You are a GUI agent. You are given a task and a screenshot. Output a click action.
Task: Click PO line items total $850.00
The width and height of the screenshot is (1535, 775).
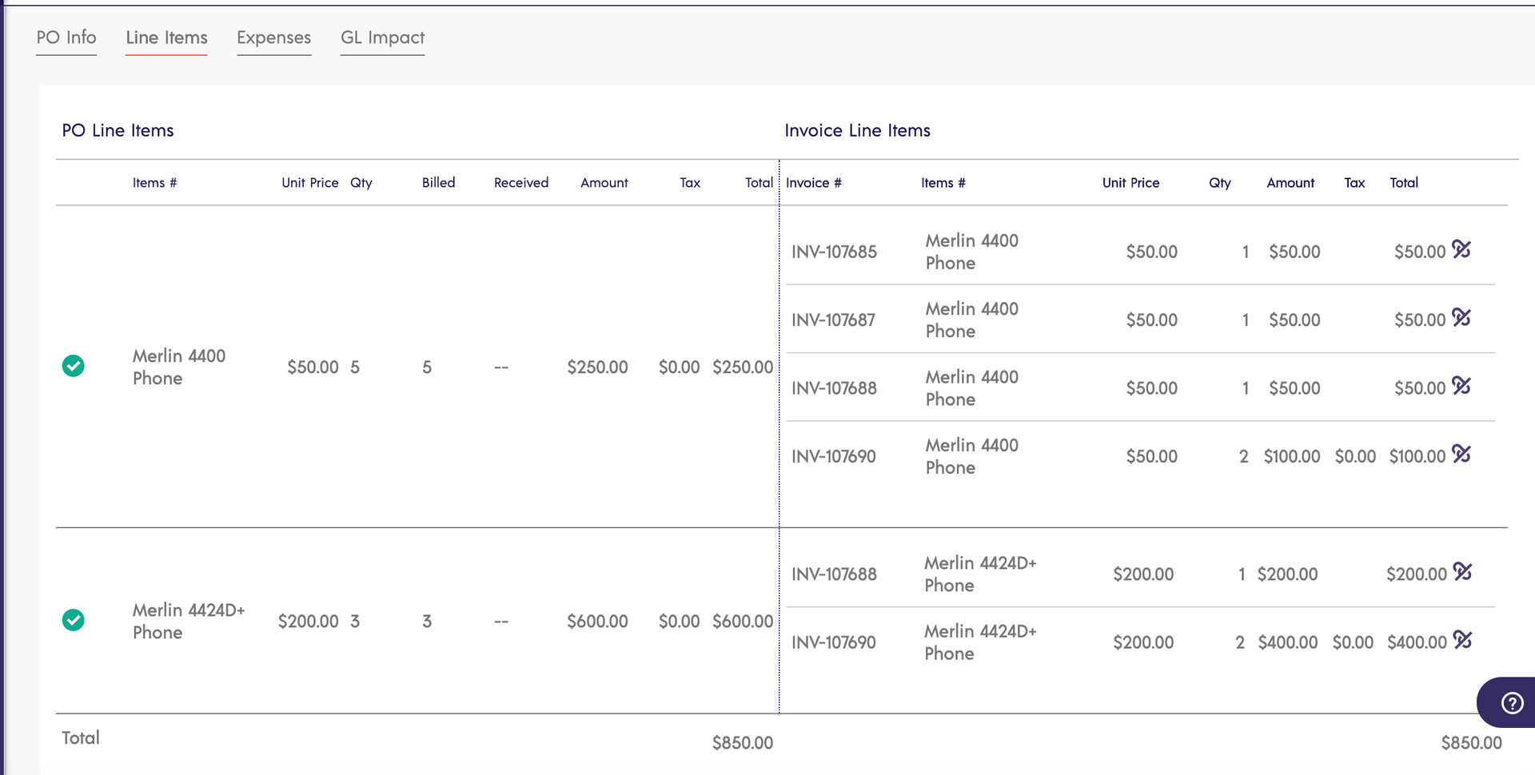[743, 742]
